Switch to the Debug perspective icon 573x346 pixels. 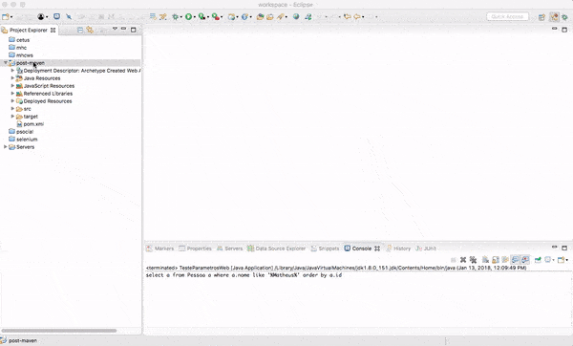[x=565, y=17]
